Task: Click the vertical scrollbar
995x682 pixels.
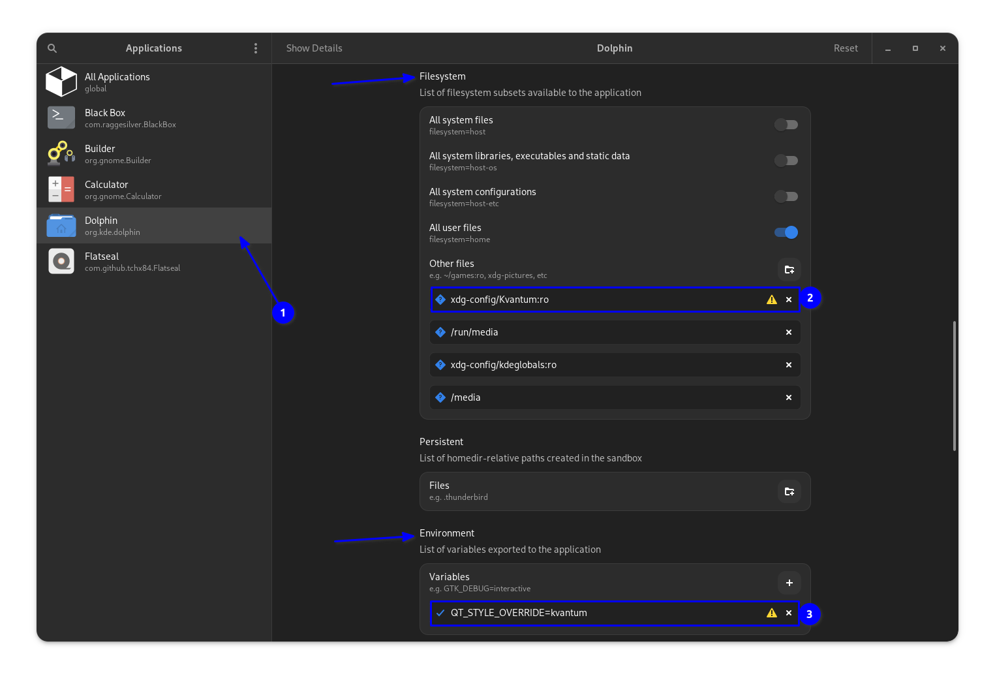Action: pos(955,386)
